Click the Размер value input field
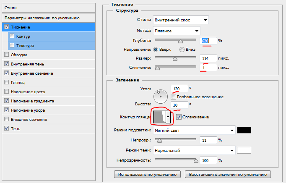This screenshot has width=286, height=183. tap(208, 58)
